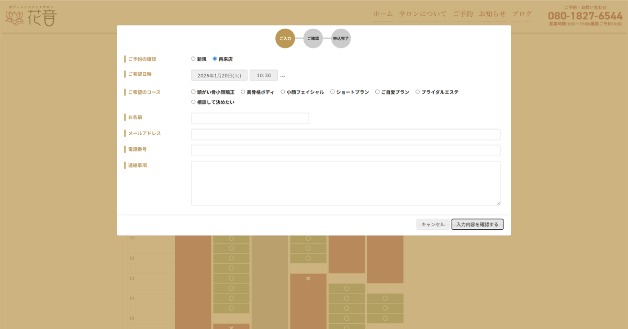628x329 pixels.
Task: Choose 相談して決めたい option
Action: (x=194, y=102)
